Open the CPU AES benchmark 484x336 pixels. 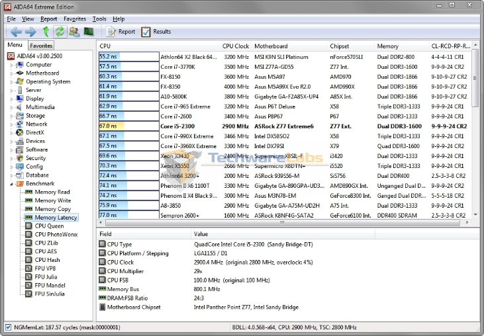click(x=41, y=251)
